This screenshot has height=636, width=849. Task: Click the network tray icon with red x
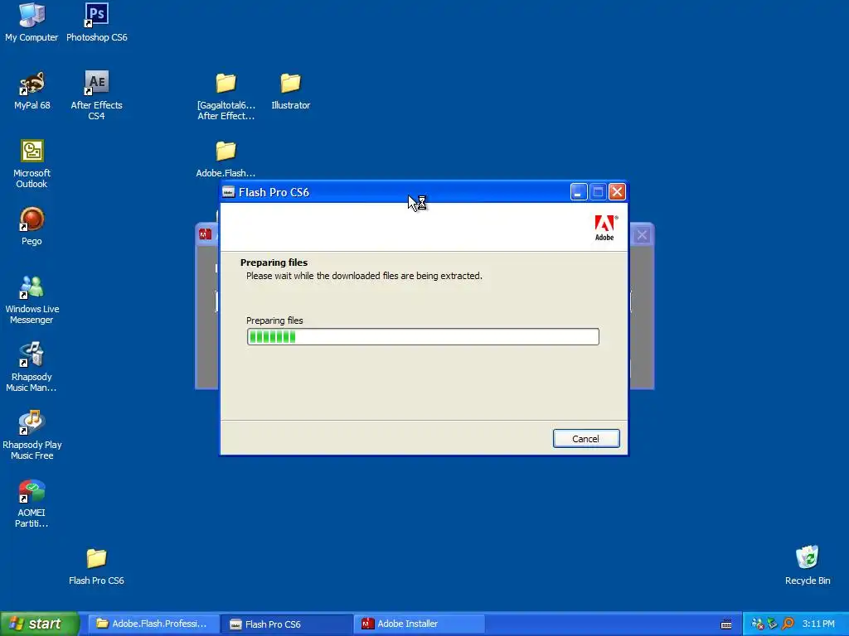click(758, 624)
